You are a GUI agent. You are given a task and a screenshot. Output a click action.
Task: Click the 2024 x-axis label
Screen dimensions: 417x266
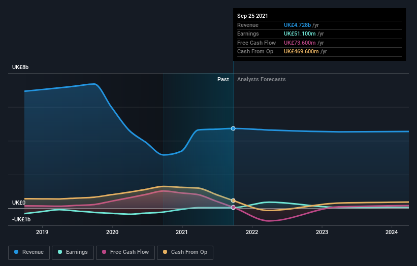[392, 232]
